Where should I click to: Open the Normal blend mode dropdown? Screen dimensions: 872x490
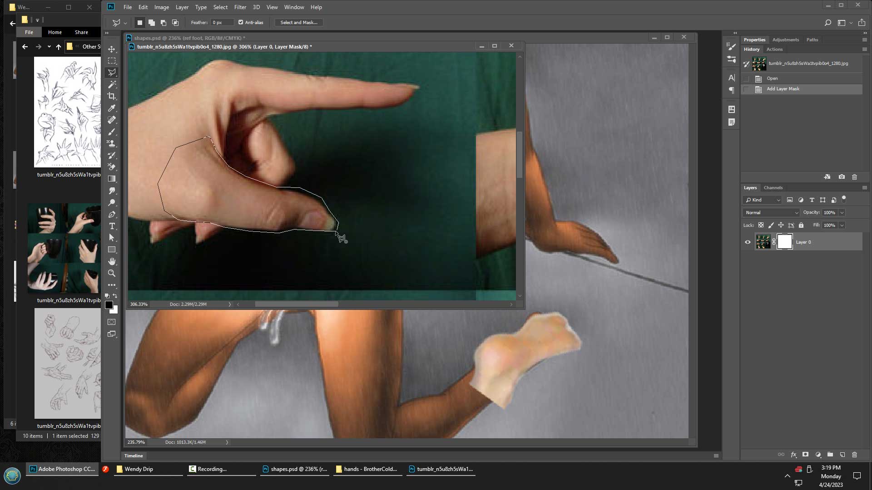tap(771, 212)
